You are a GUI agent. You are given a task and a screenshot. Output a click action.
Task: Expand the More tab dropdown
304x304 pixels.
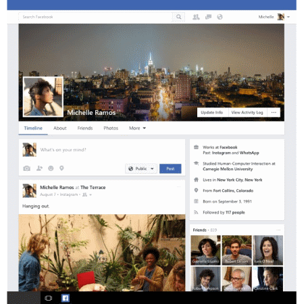click(x=137, y=128)
